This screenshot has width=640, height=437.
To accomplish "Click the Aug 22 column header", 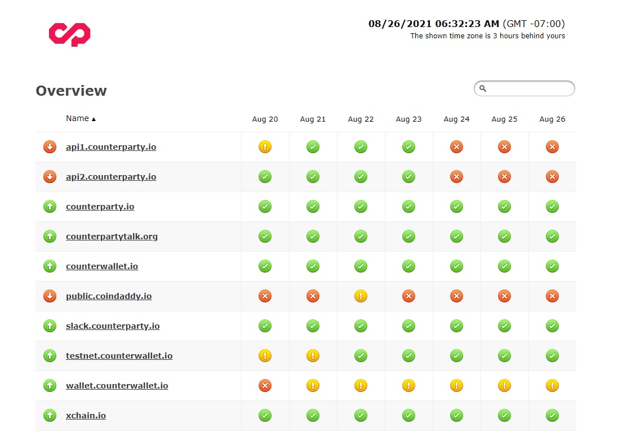I will tap(361, 119).
